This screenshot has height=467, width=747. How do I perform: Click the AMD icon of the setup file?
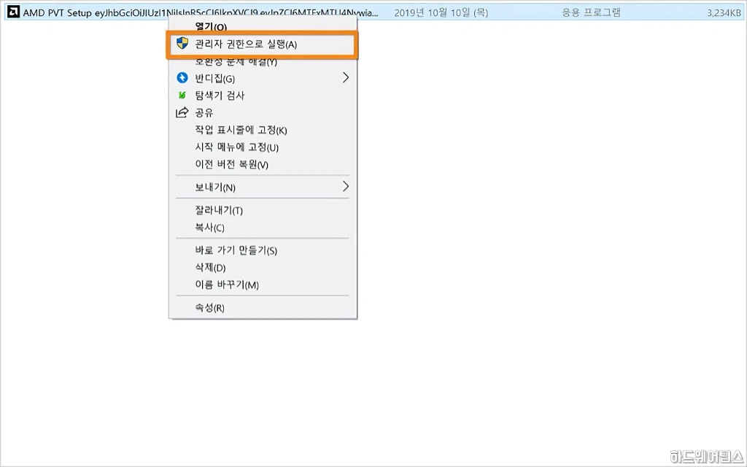[x=13, y=12]
